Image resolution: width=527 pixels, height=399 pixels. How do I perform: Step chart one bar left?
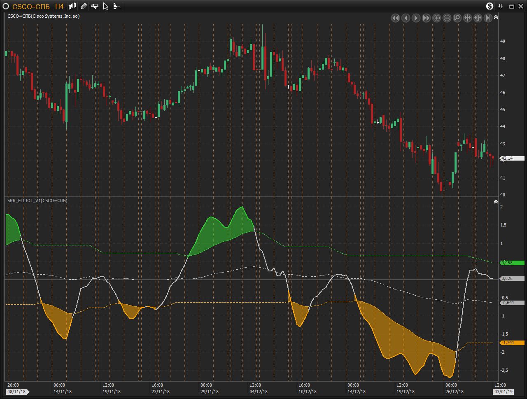coord(406,18)
